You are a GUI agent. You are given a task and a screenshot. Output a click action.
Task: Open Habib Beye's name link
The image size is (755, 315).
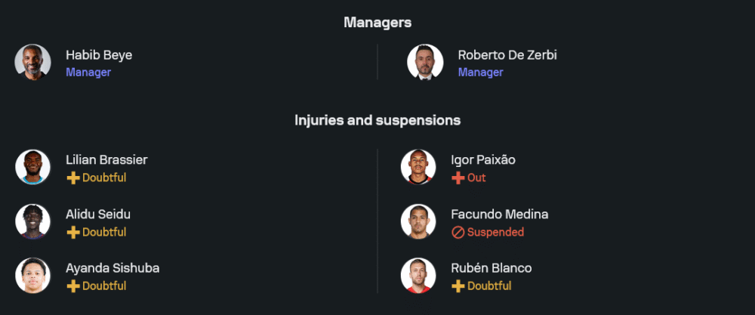[x=99, y=55]
